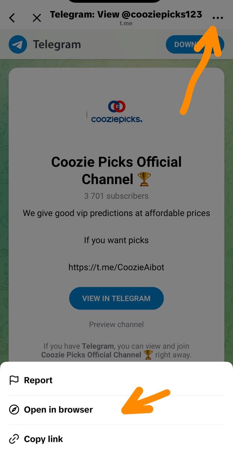The width and height of the screenshot is (233, 457).
Task: Close the in-app browser with X
Action: coord(37,18)
